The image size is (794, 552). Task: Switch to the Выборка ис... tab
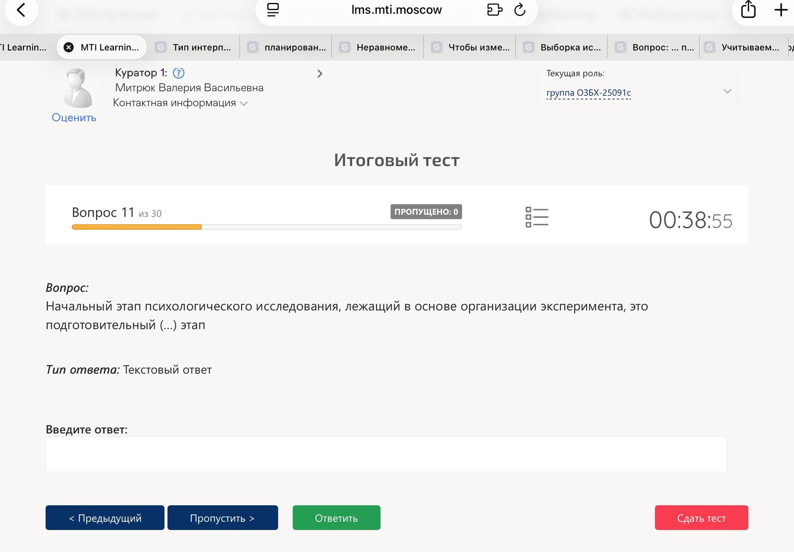tap(562, 47)
